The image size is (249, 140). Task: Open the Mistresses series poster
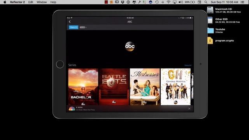pyautogui.click(x=145, y=87)
